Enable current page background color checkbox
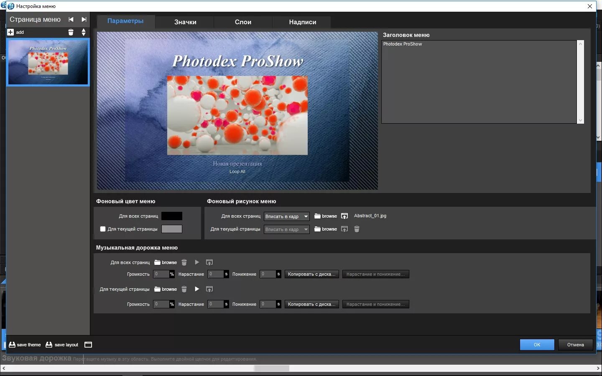 103,229
